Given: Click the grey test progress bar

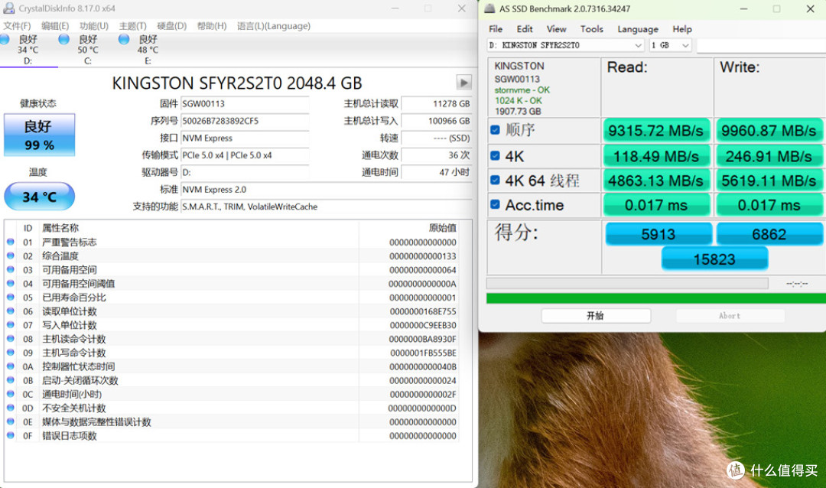Looking at the screenshot, I should pyautogui.click(x=627, y=284).
